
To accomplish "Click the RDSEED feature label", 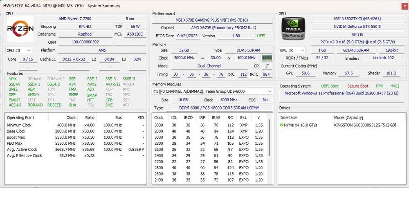I will click(x=54, y=105).
